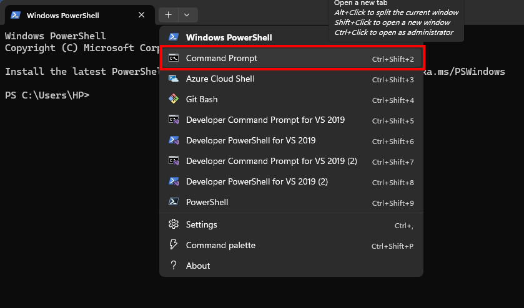Click the Azure Cloud Shell icon

(x=174, y=79)
